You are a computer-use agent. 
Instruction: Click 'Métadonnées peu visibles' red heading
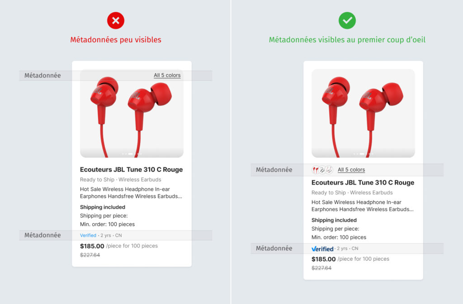115,40
